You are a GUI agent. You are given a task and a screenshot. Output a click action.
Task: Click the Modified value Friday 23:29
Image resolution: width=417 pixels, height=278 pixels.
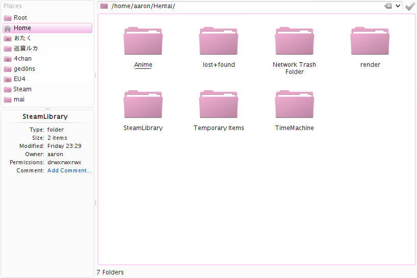(64, 146)
